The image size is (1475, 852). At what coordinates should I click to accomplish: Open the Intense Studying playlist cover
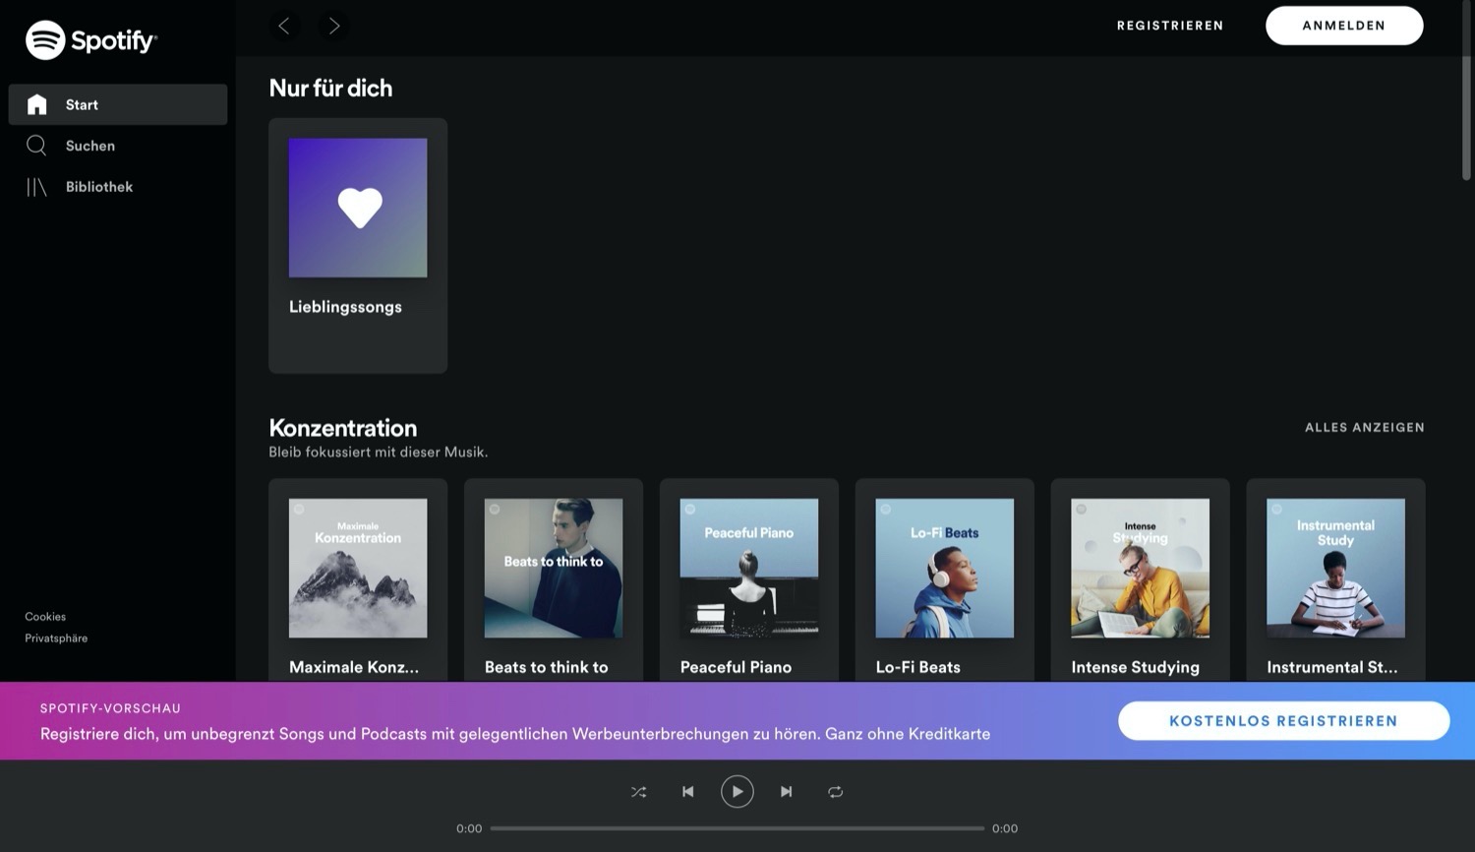[1141, 568]
